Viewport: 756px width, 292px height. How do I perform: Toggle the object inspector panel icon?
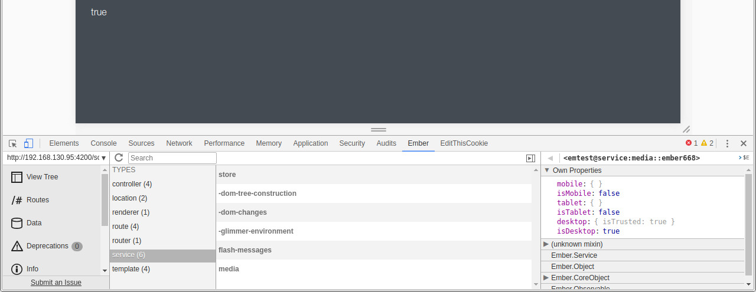coord(530,158)
